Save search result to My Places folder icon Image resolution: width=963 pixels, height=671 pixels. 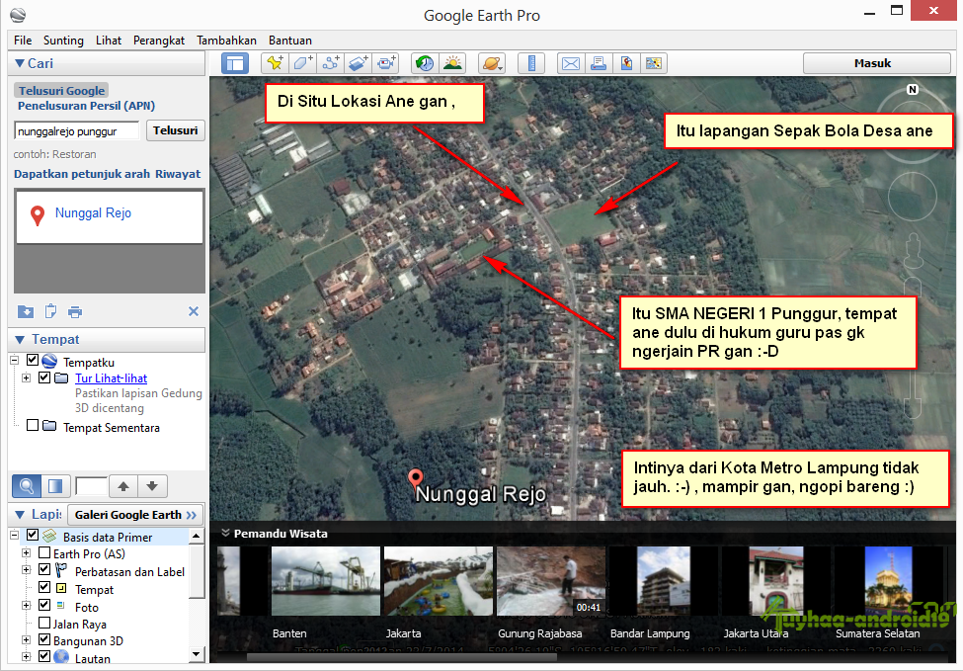click(x=26, y=311)
